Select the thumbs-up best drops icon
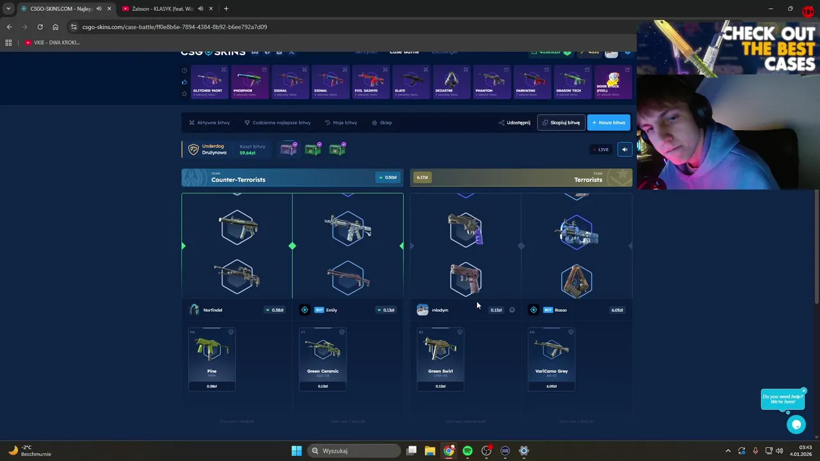Screen dimensions: 820x461 (x=184, y=82)
